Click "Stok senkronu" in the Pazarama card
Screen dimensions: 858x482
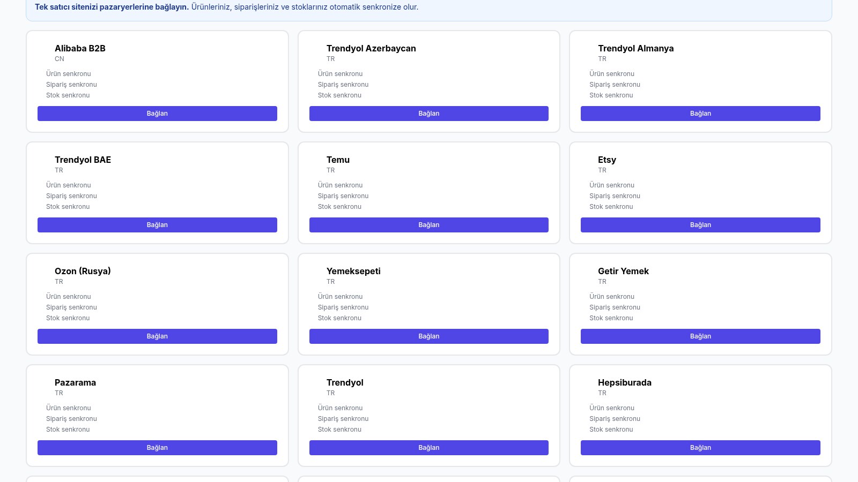(68, 430)
